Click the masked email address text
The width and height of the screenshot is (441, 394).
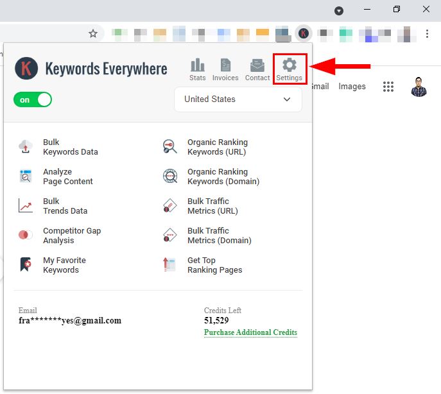70,320
